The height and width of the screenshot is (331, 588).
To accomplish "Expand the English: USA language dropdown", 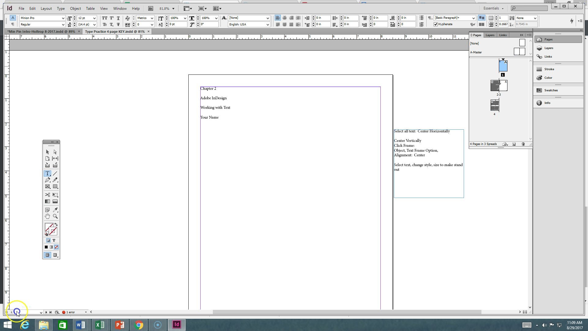I will point(268,25).
